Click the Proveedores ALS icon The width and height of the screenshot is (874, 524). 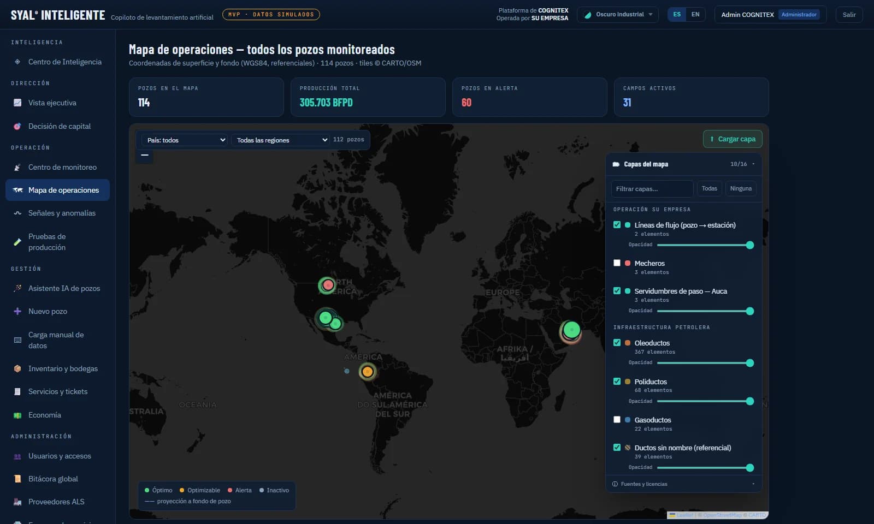17,502
